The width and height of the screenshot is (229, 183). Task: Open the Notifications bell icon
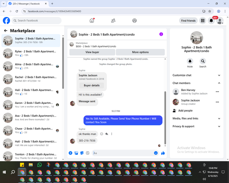(211, 21)
